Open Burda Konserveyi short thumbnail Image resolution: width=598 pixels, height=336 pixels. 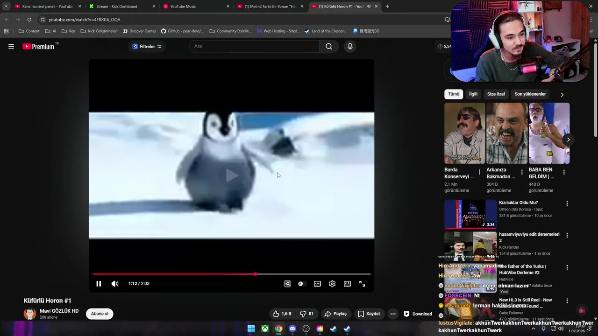pyautogui.click(x=465, y=133)
